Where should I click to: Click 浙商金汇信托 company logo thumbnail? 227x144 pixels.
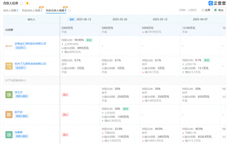(9, 46)
